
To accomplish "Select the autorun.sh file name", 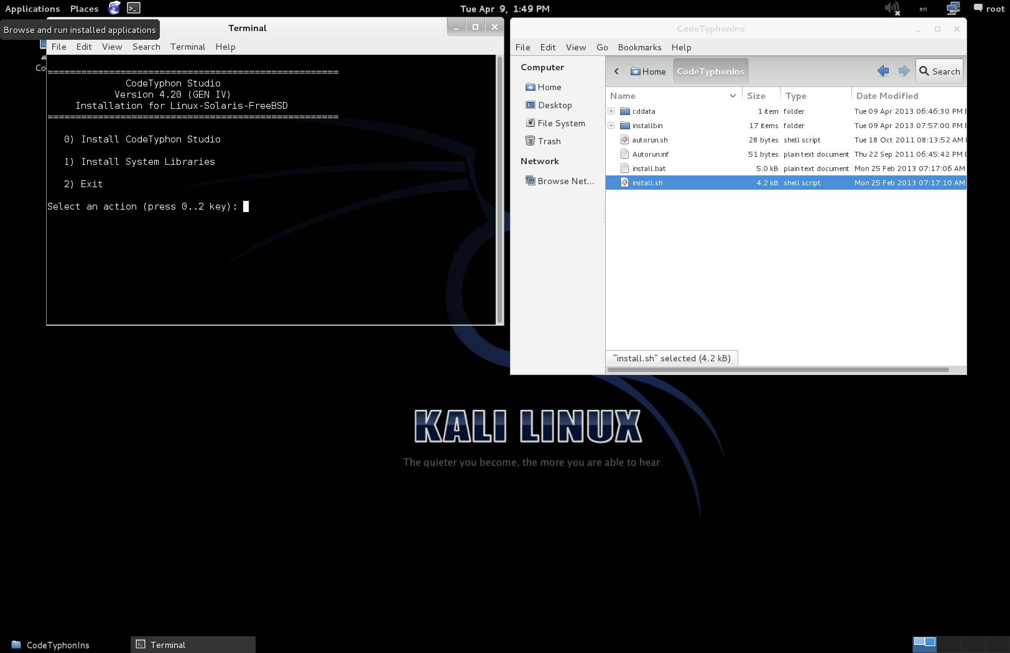I will [x=650, y=140].
